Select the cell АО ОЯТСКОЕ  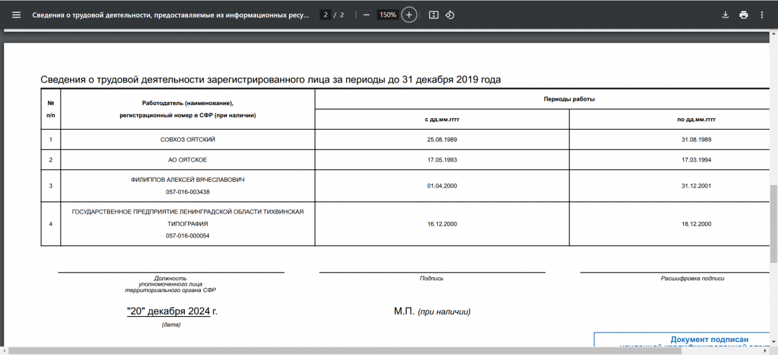[x=187, y=160]
